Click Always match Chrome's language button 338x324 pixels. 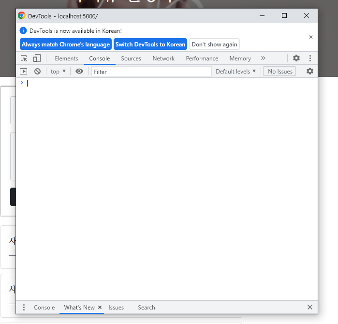pos(66,44)
